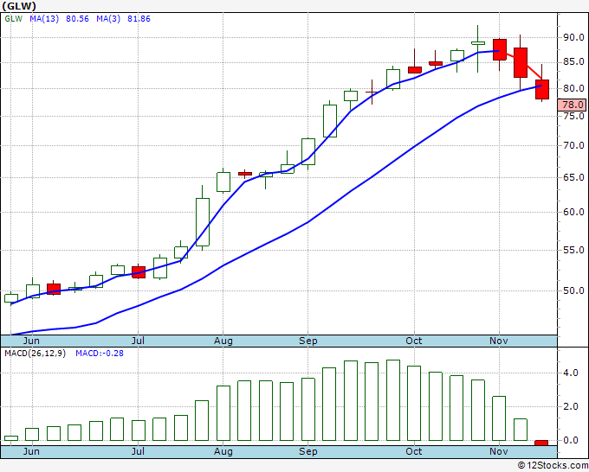Click Jun on the MACD panel time axis
The width and height of the screenshot is (589, 472).
(x=31, y=451)
